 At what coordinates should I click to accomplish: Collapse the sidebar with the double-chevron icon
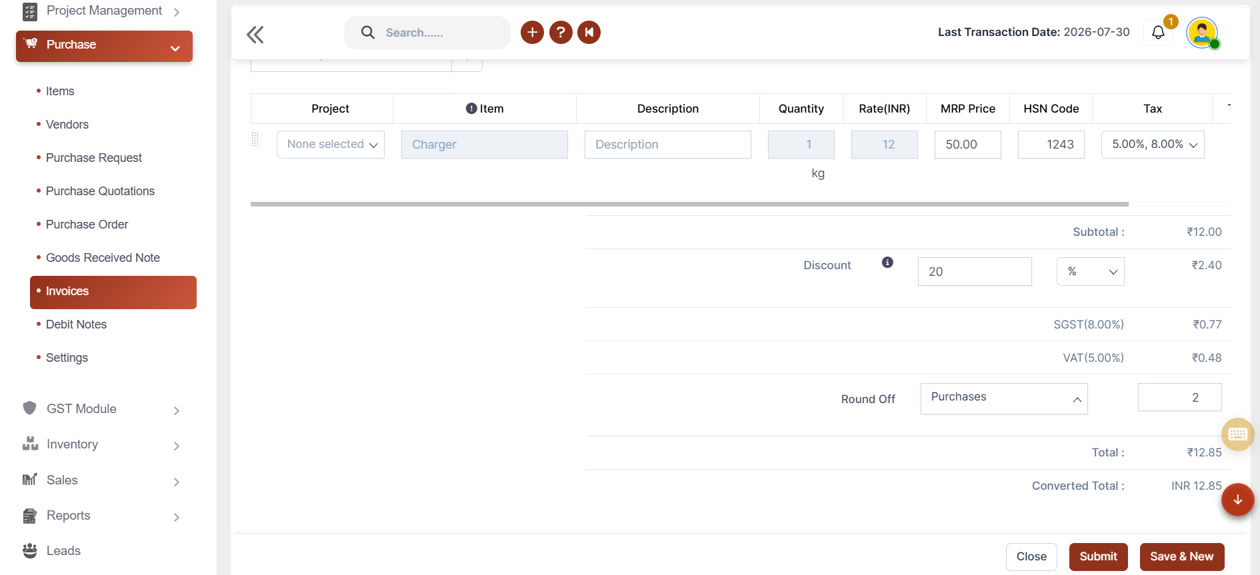[255, 34]
